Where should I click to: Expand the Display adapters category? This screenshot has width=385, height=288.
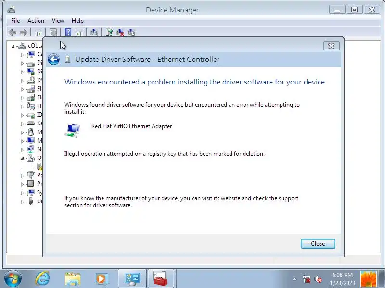point(22,72)
